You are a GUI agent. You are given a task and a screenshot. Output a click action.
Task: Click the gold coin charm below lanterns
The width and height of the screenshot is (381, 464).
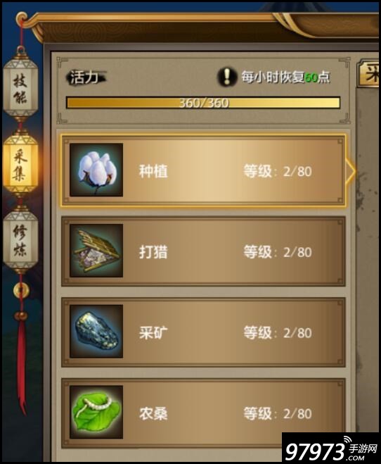tap(20, 290)
